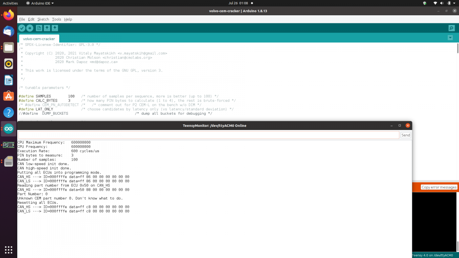Open the Tools menu
The height and width of the screenshot is (258, 459).
pos(56,19)
